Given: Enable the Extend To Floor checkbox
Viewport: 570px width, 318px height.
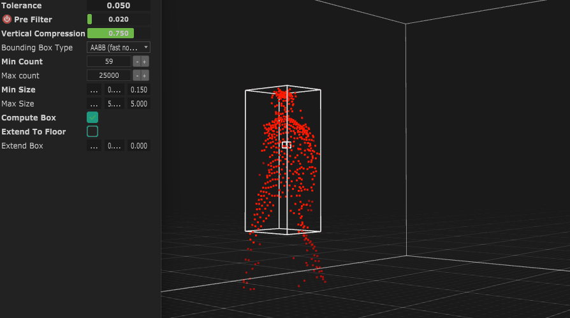Looking at the screenshot, I should [x=92, y=131].
